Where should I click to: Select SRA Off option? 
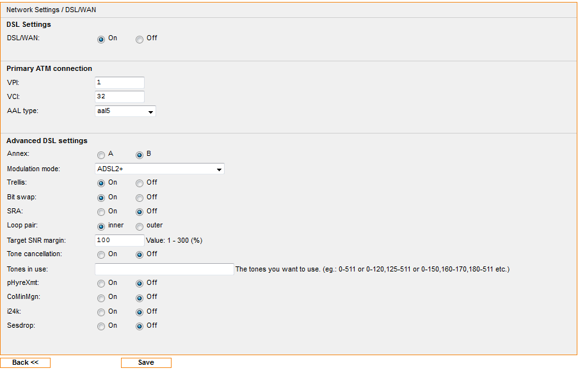pos(140,212)
